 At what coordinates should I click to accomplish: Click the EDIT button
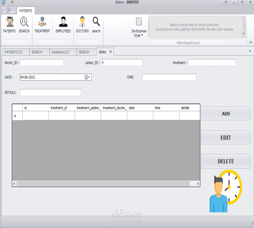point(226,138)
